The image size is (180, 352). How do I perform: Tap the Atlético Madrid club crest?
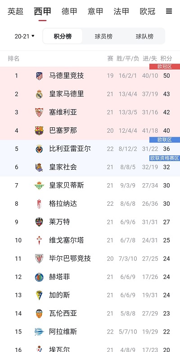[39, 76]
